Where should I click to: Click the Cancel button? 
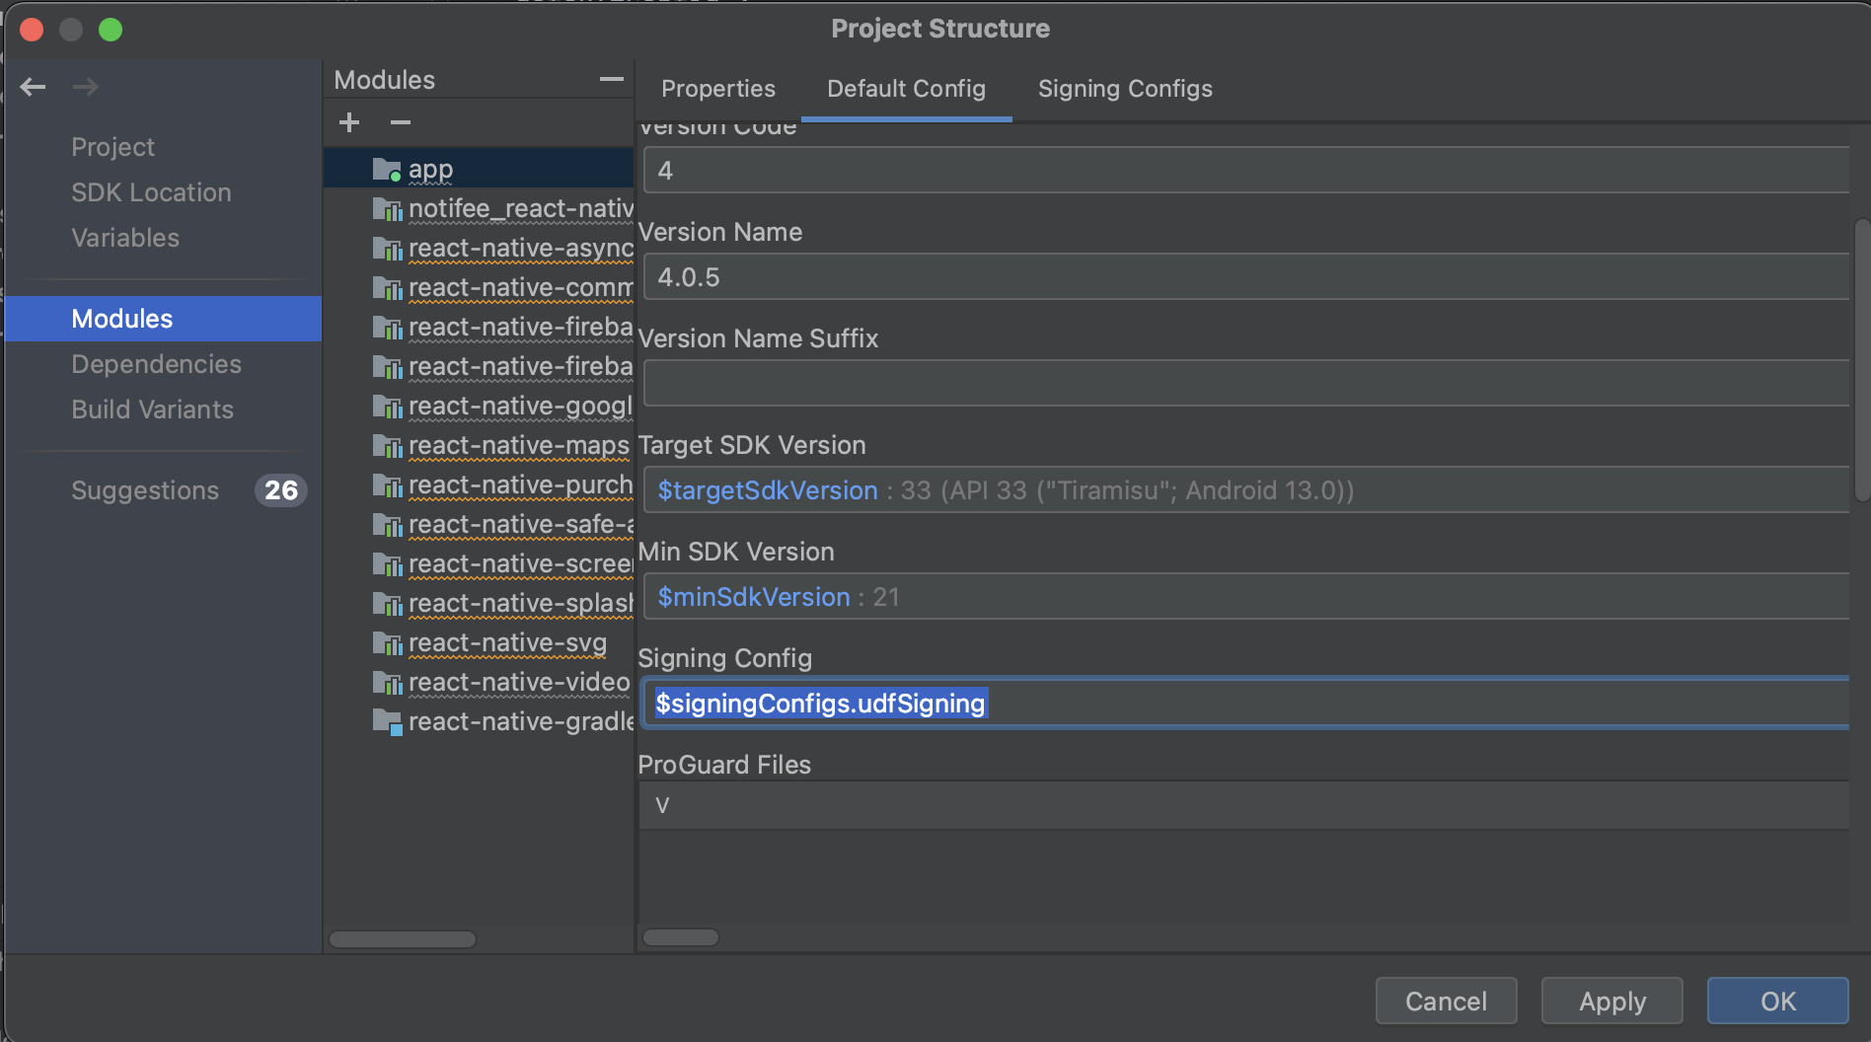point(1445,1002)
